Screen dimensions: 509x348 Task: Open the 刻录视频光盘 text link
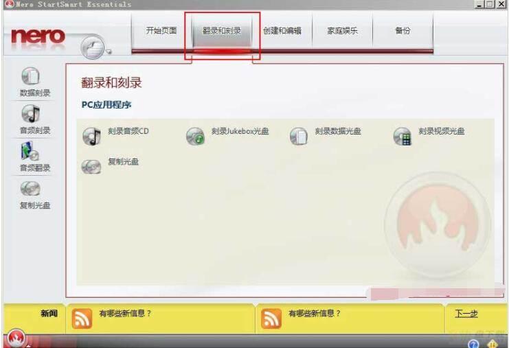(x=442, y=131)
